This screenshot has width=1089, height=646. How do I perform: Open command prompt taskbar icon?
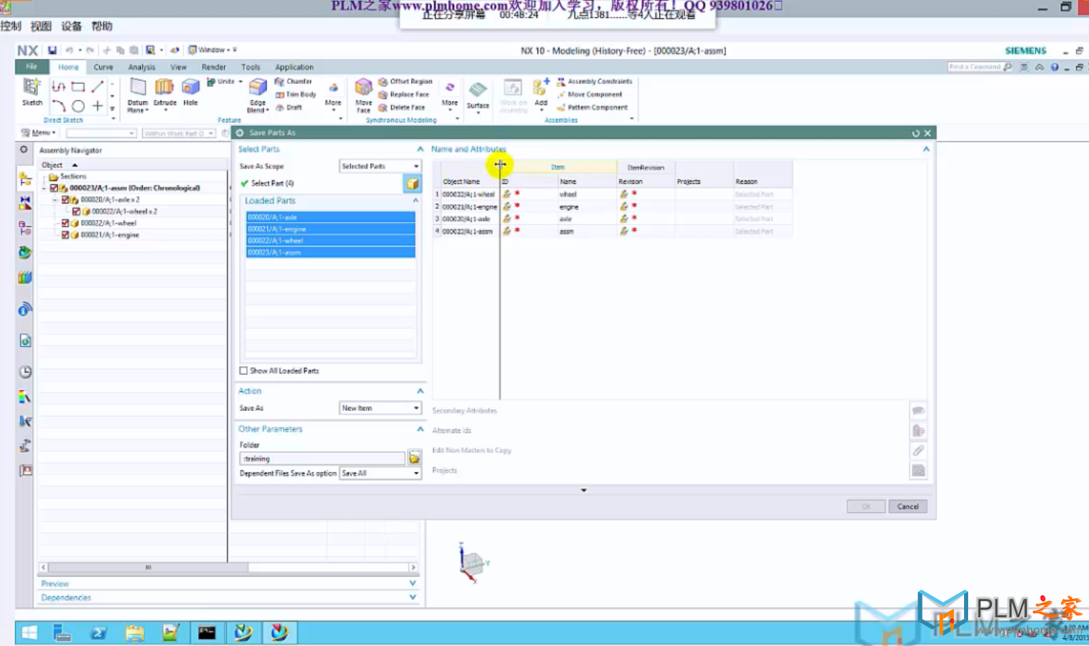207,633
